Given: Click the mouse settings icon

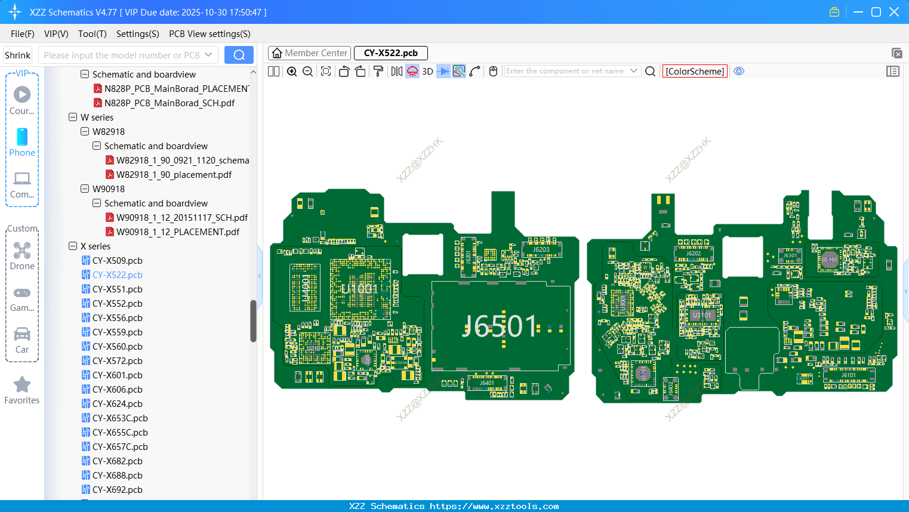Looking at the screenshot, I should [x=493, y=72].
